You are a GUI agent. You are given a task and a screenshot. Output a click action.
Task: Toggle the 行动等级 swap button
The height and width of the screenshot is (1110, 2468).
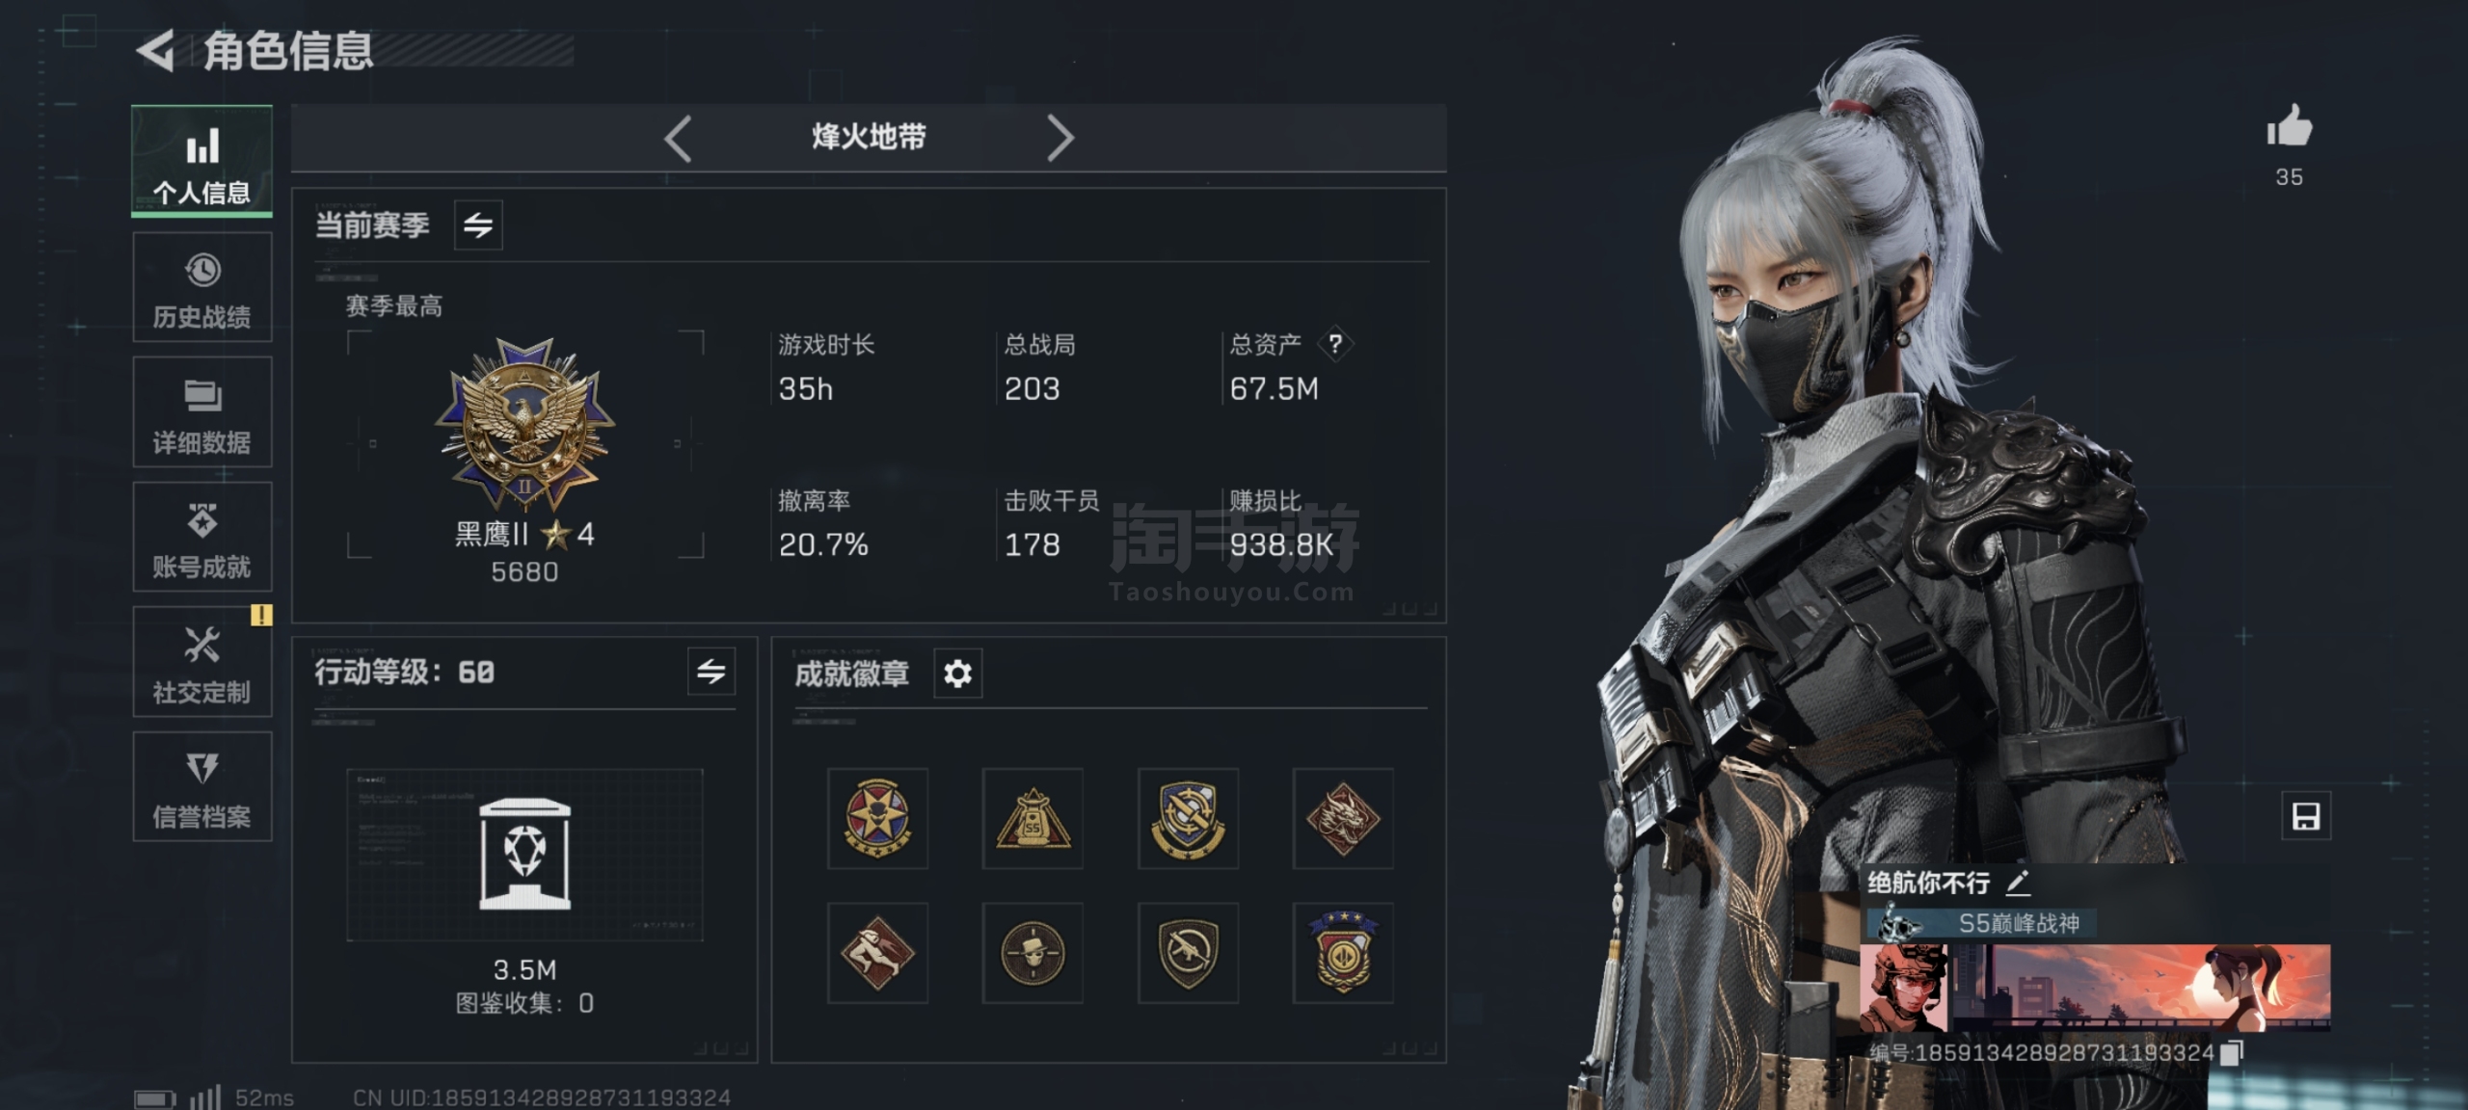[711, 672]
